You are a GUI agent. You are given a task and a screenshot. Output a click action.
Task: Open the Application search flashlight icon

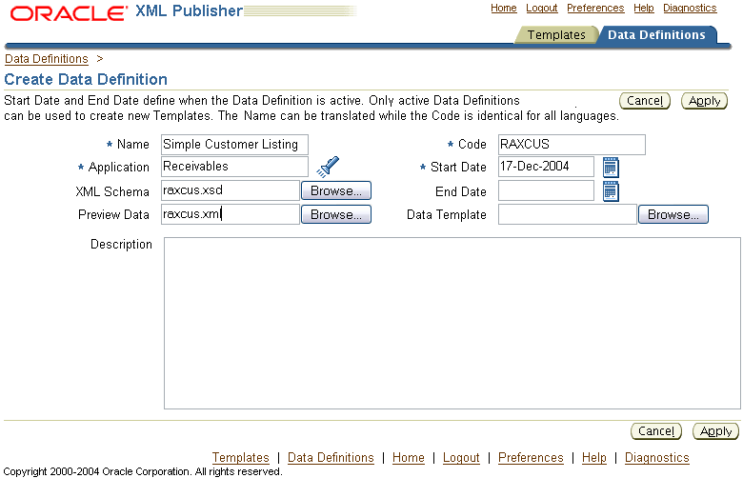(x=328, y=167)
